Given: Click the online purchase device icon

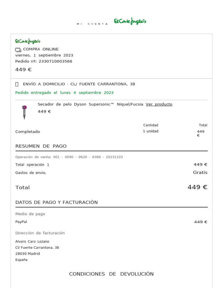Looking at the screenshot, I should point(18,50).
